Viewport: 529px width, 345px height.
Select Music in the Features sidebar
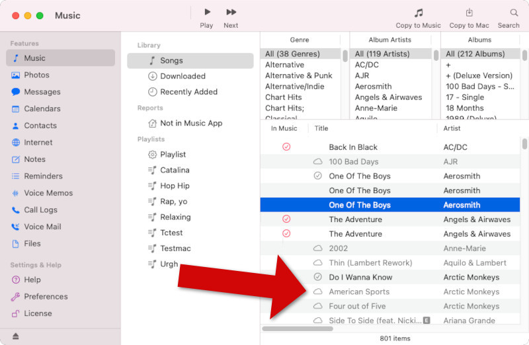pyautogui.click(x=60, y=58)
